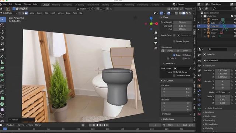Switch perspective/orthographic grid icon
This screenshot has width=236, height=133.
tap(156, 48)
